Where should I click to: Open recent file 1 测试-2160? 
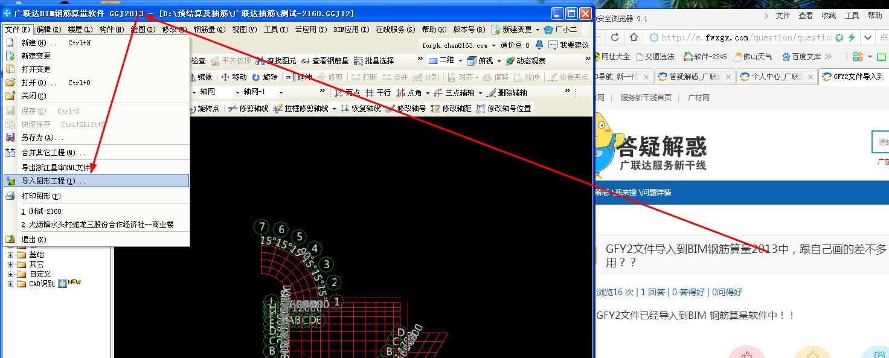coord(97,211)
